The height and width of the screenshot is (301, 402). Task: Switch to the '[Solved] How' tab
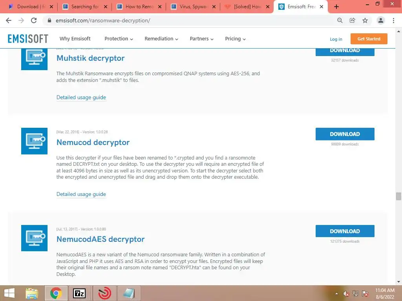pos(247,7)
